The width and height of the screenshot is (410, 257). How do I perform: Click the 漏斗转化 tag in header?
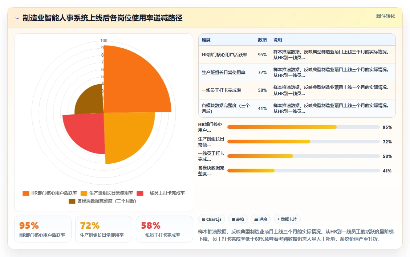click(x=385, y=16)
